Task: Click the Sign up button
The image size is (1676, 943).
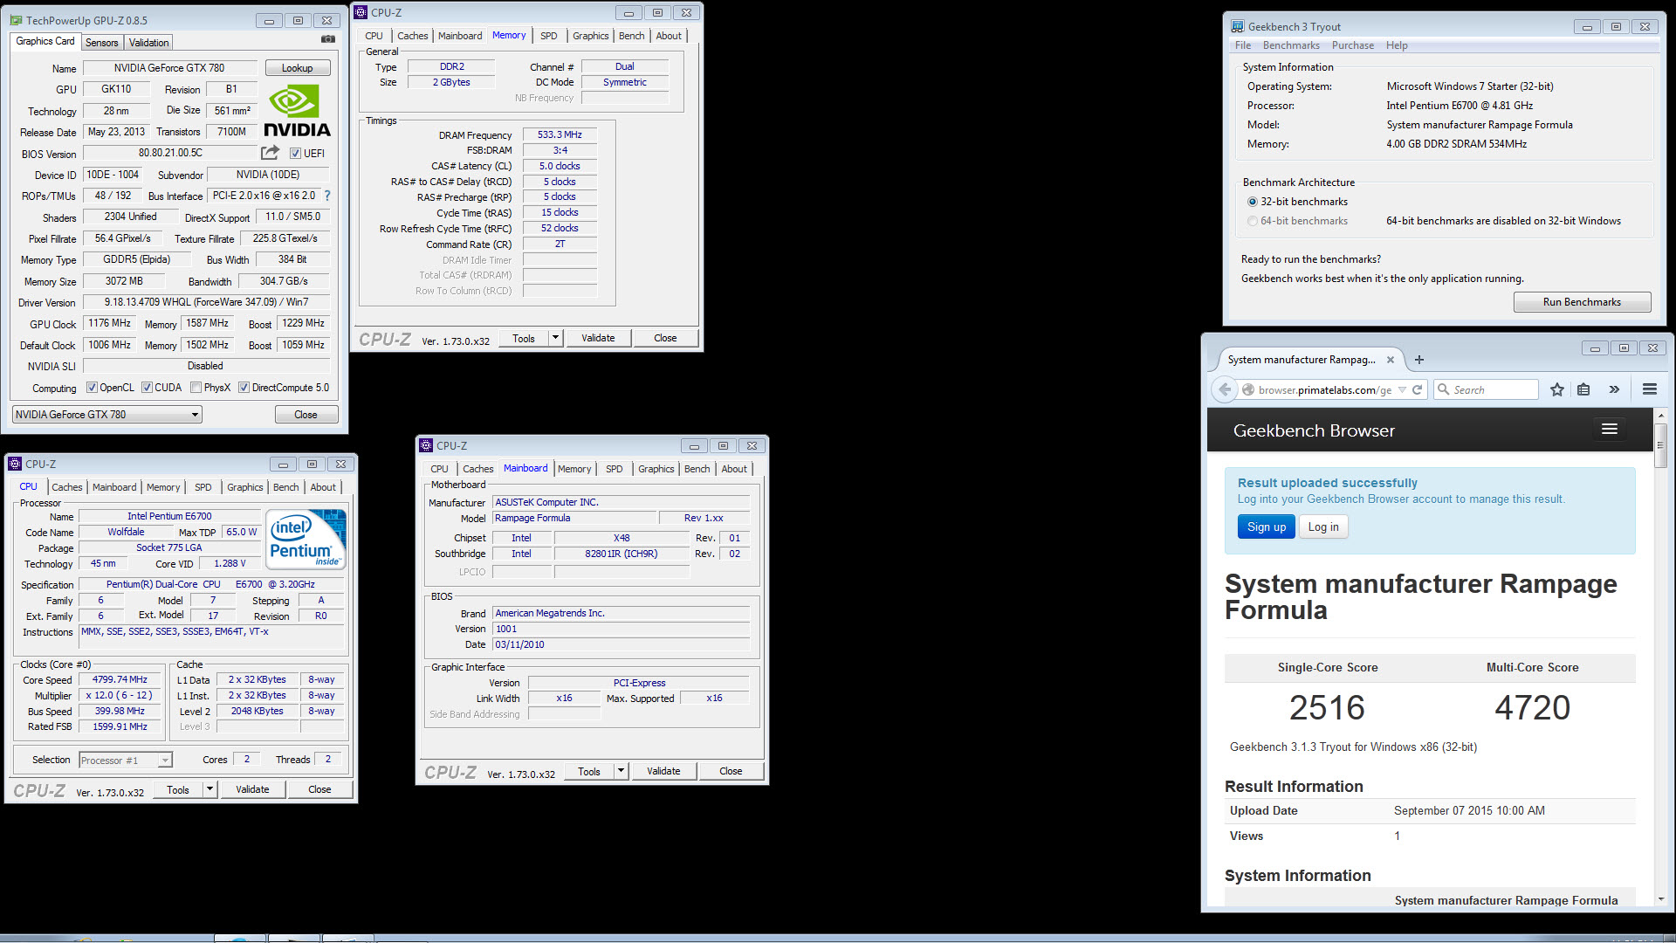Action: [x=1266, y=527]
